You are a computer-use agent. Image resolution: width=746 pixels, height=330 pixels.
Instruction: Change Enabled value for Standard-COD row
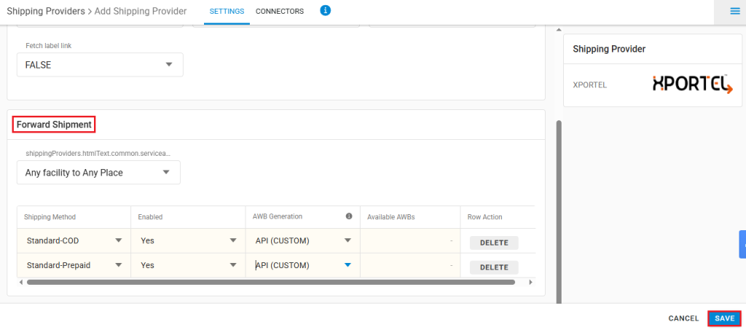[x=188, y=240]
